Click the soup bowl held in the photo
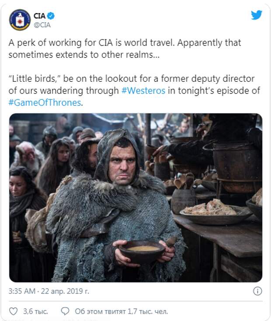271x321 pixels. coord(142,251)
